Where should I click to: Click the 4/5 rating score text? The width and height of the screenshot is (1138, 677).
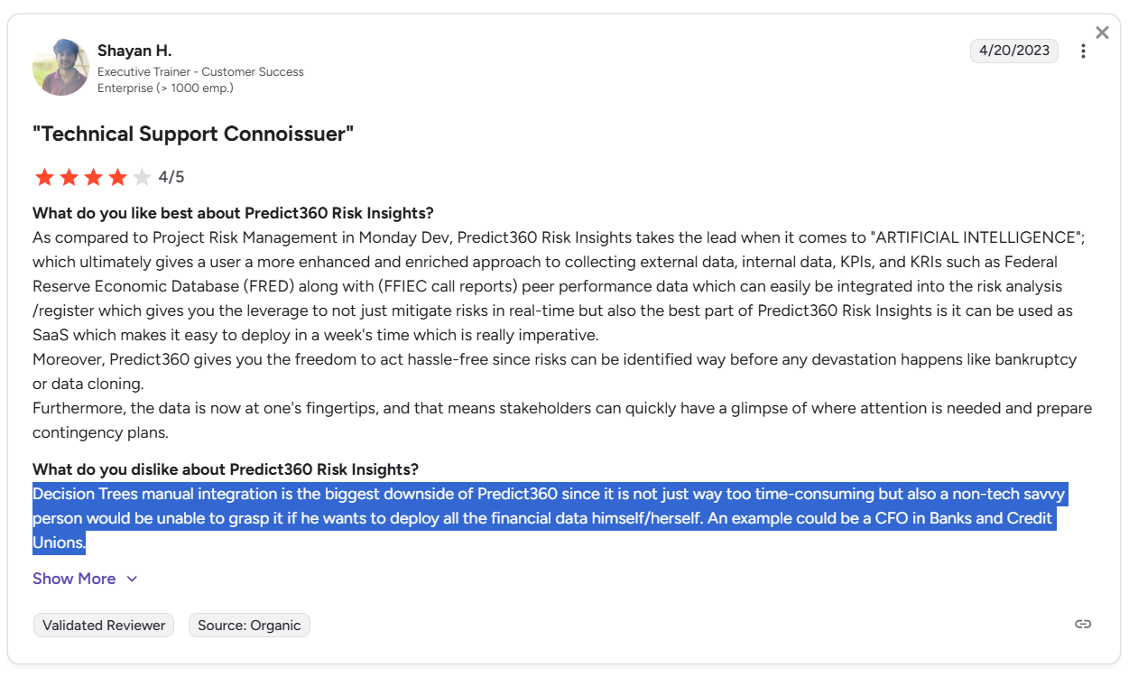coord(171,177)
